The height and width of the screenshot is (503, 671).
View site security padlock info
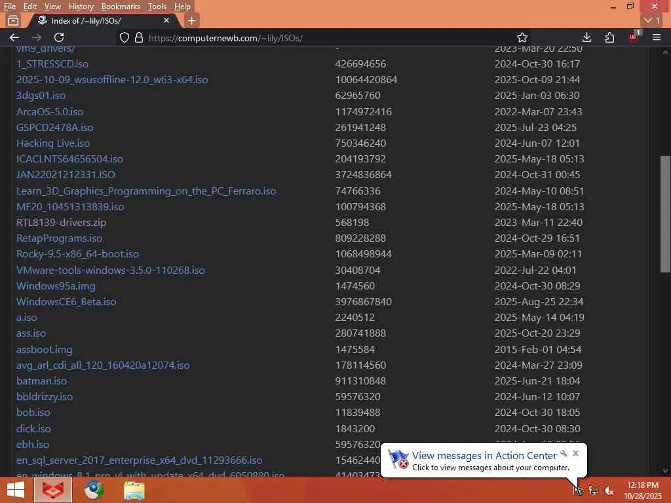[139, 37]
